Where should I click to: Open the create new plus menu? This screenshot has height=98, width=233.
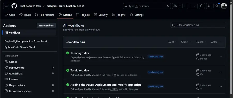pos(192,6)
